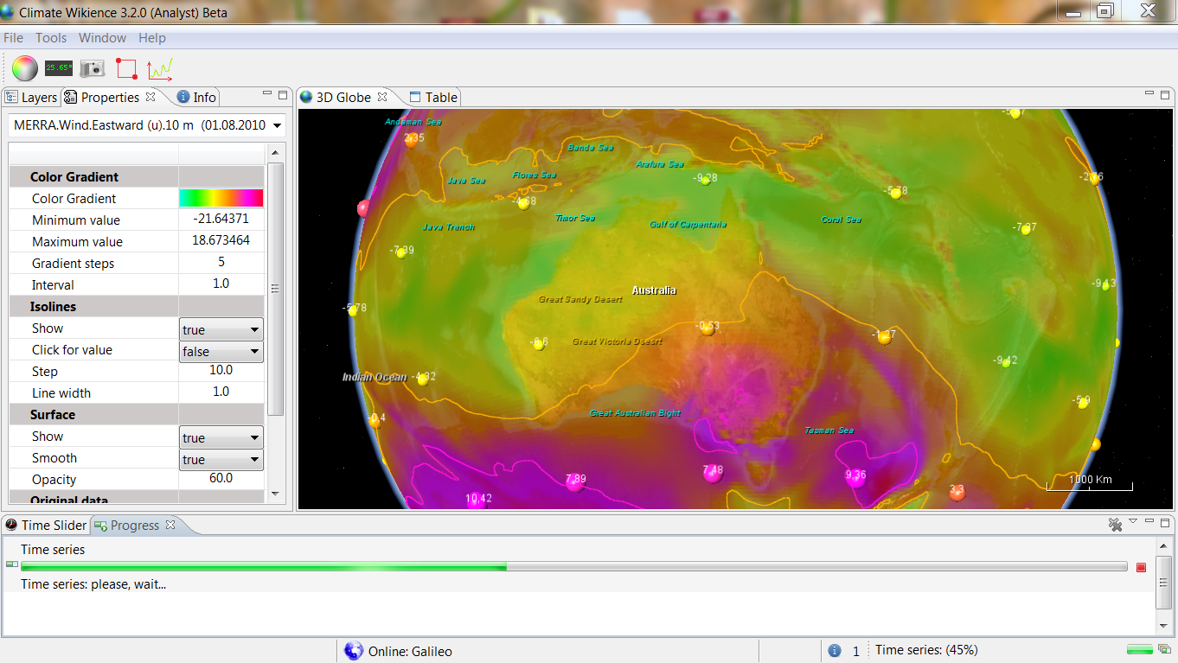Click the blue Info tab icon
The image size is (1178, 663).
tap(183, 97)
